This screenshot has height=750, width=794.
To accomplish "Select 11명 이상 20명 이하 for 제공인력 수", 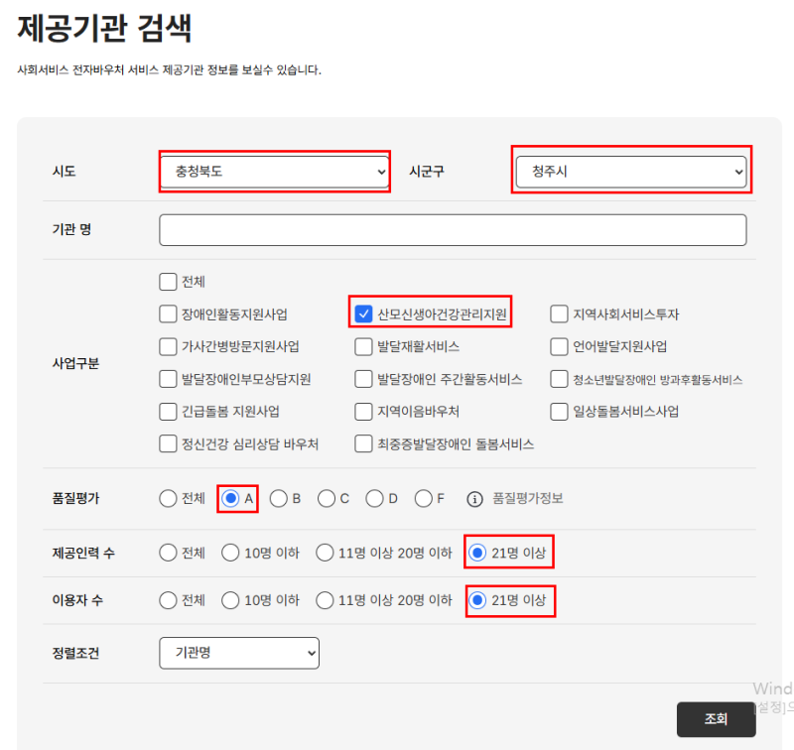I will (325, 553).
